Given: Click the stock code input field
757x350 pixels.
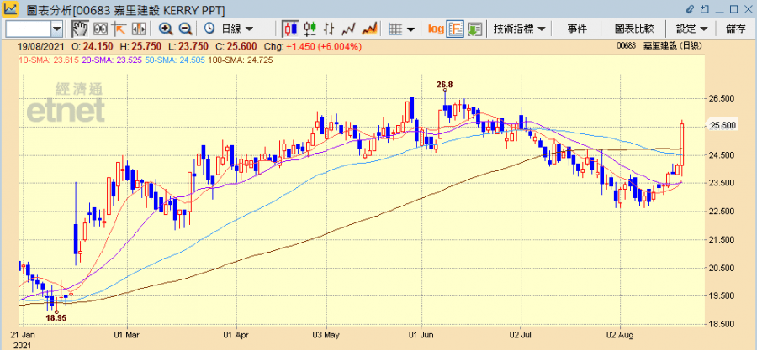Looking at the screenshot, I should (x=29, y=29).
